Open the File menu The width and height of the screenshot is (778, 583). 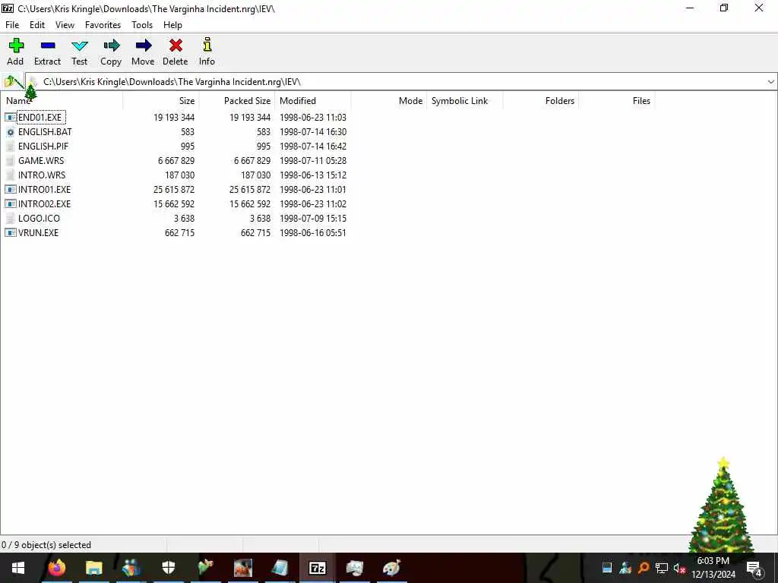12,25
